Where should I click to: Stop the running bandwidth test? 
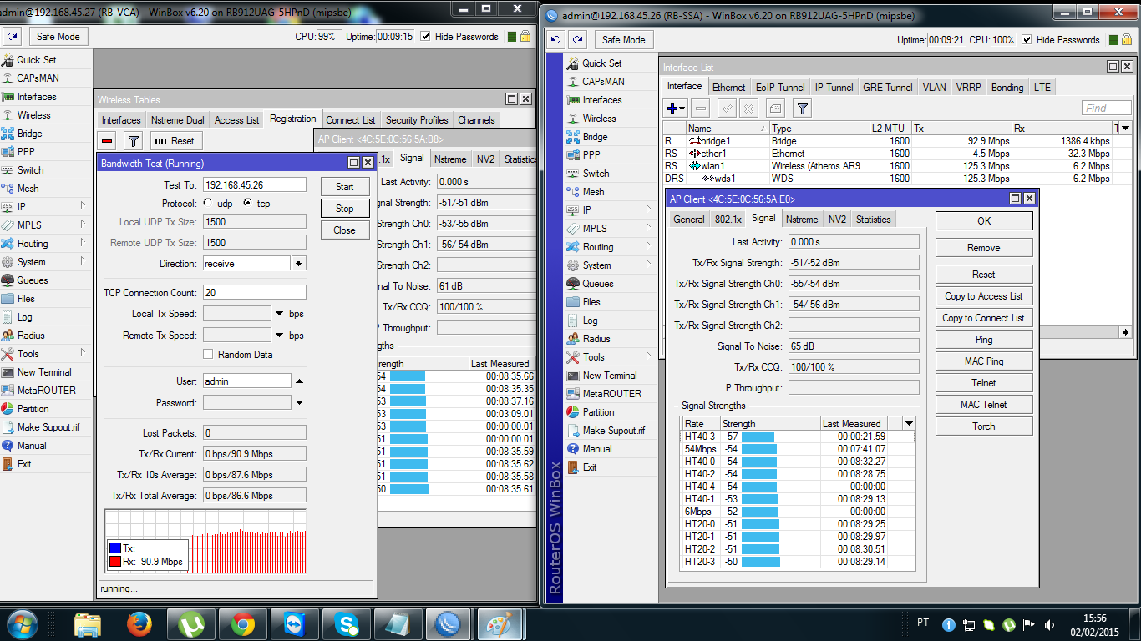[344, 209]
